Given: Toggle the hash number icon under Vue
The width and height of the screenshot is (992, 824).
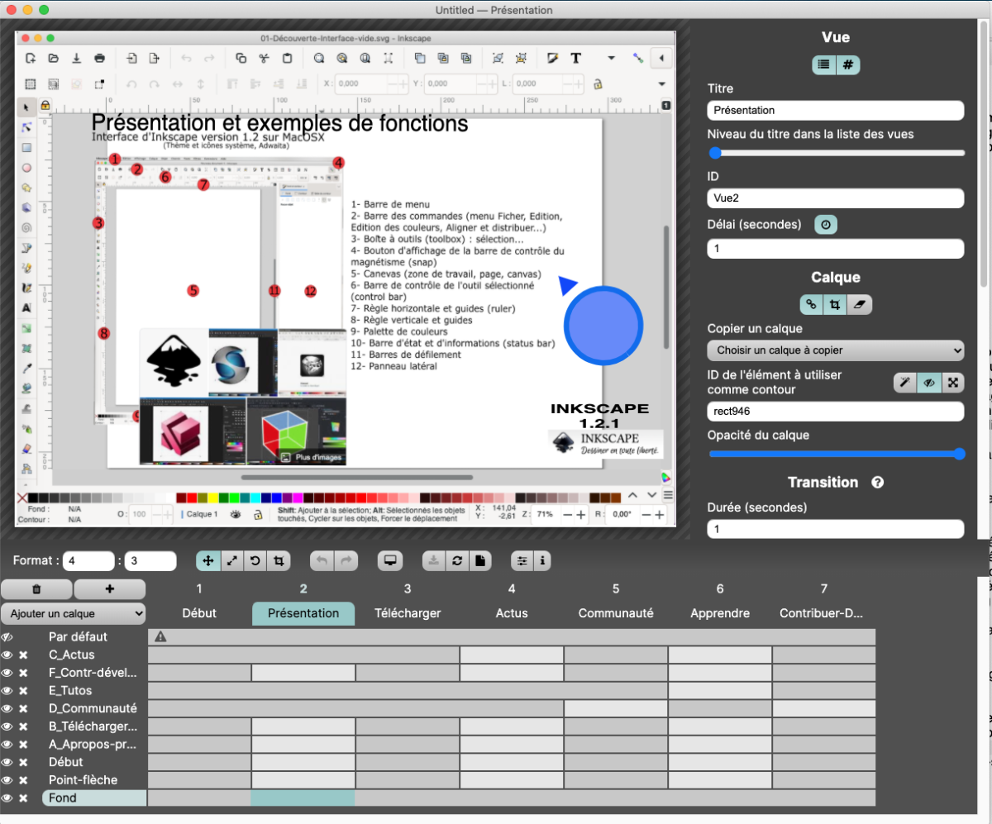Looking at the screenshot, I should click(x=848, y=64).
